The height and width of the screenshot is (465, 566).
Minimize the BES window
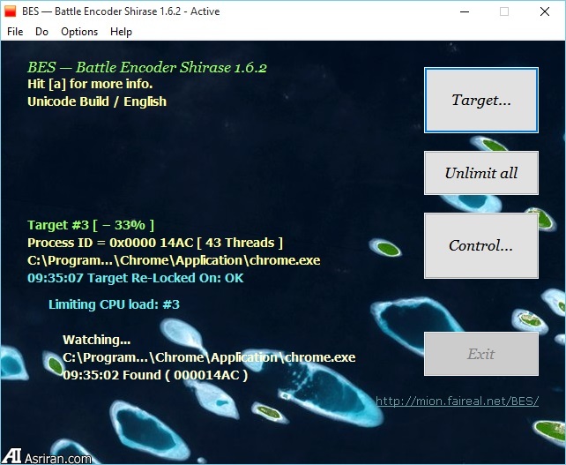coord(465,11)
